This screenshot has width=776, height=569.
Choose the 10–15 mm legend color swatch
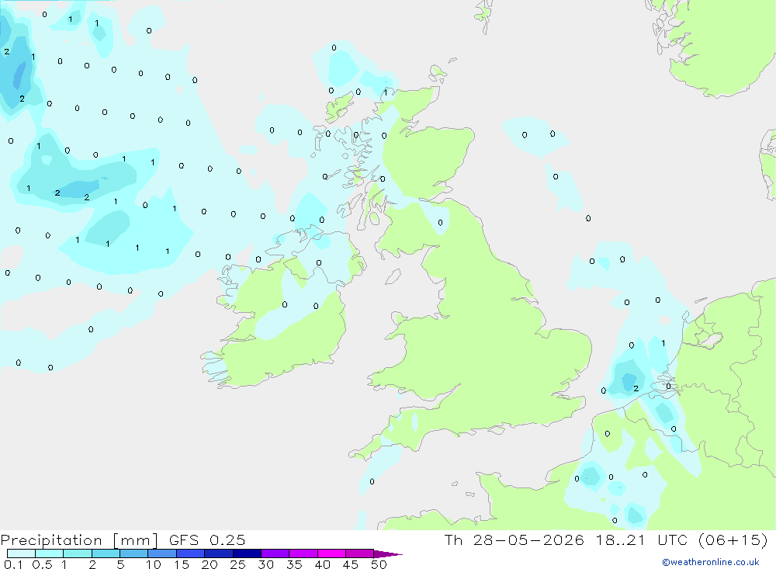tap(162, 553)
